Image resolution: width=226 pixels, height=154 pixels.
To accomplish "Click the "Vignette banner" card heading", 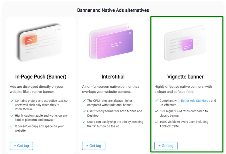I will [185, 77].
